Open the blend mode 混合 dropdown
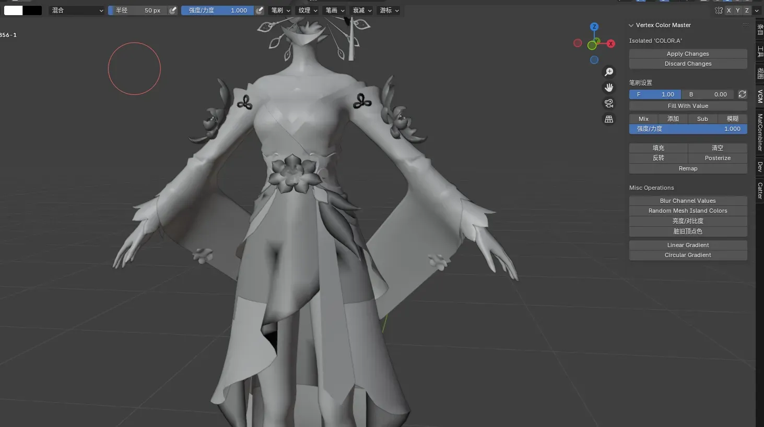 pyautogui.click(x=77, y=10)
